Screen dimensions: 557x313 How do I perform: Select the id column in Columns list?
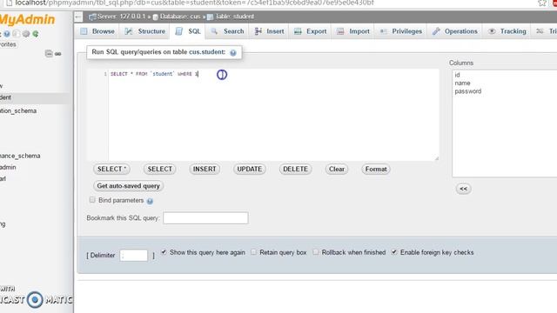457,75
